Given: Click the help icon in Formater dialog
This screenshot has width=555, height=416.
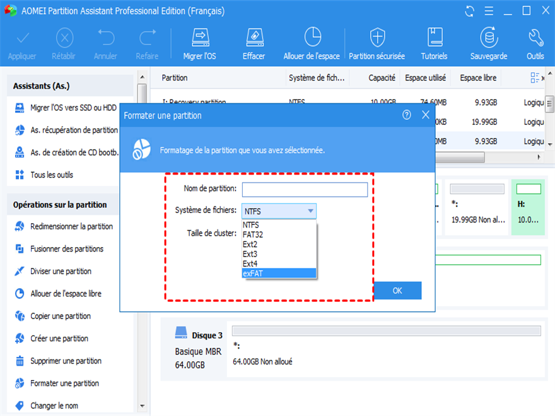Looking at the screenshot, I should point(407,115).
